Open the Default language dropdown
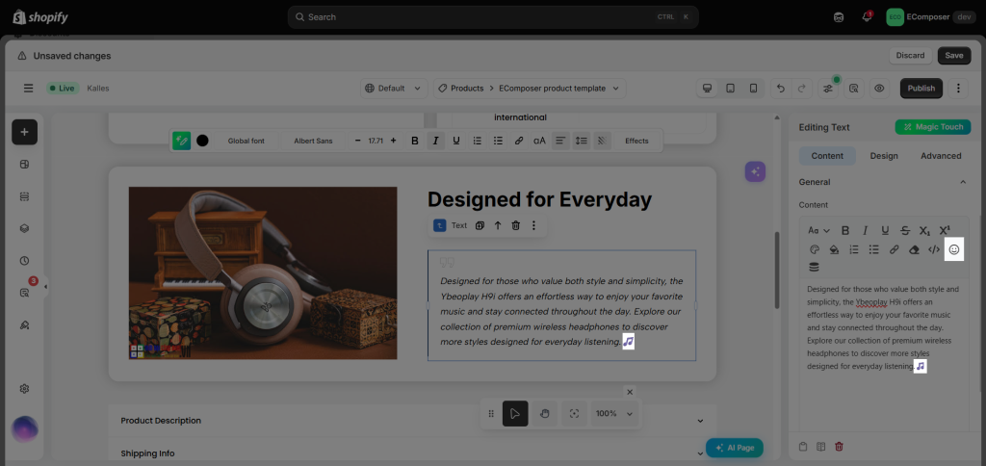Image resolution: width=986 pixels, height=466 pixels. pos(394,88)
